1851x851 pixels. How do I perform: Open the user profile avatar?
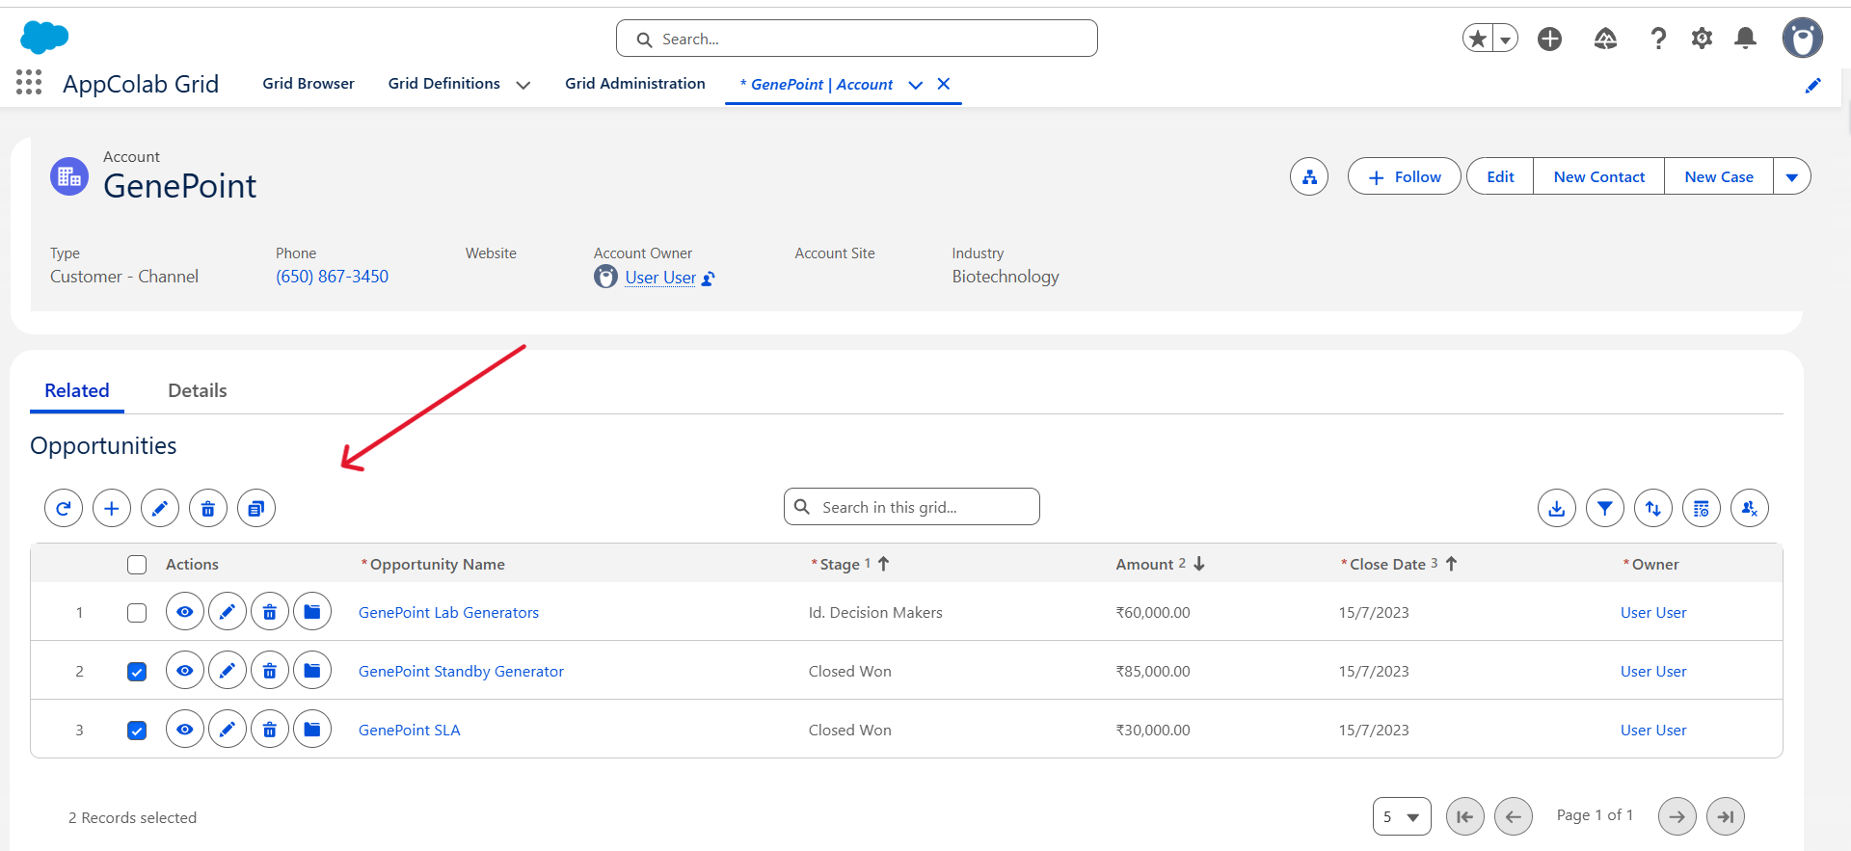point(1802,39)
